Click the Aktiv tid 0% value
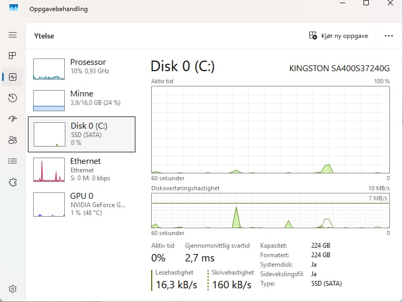 pyautogui.click(x=158, y=258)
